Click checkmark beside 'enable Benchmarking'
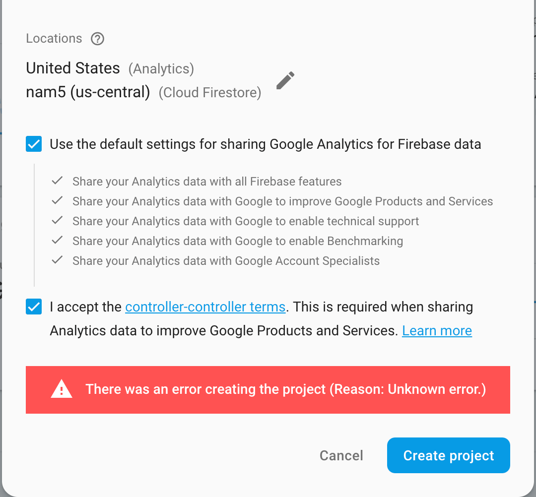 tap(58, 241)
